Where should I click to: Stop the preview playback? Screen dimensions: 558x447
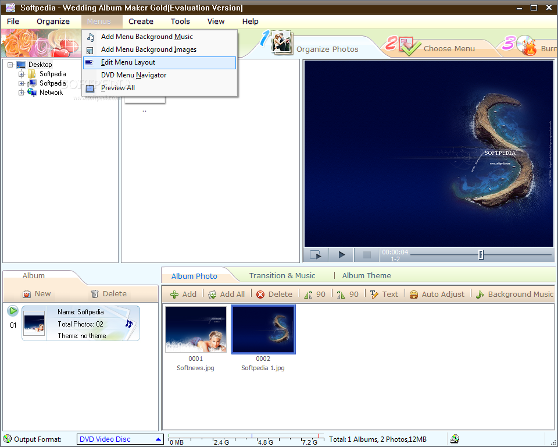(x=367, y=254)
